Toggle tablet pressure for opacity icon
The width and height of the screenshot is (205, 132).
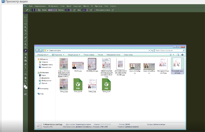pos(74,10)
